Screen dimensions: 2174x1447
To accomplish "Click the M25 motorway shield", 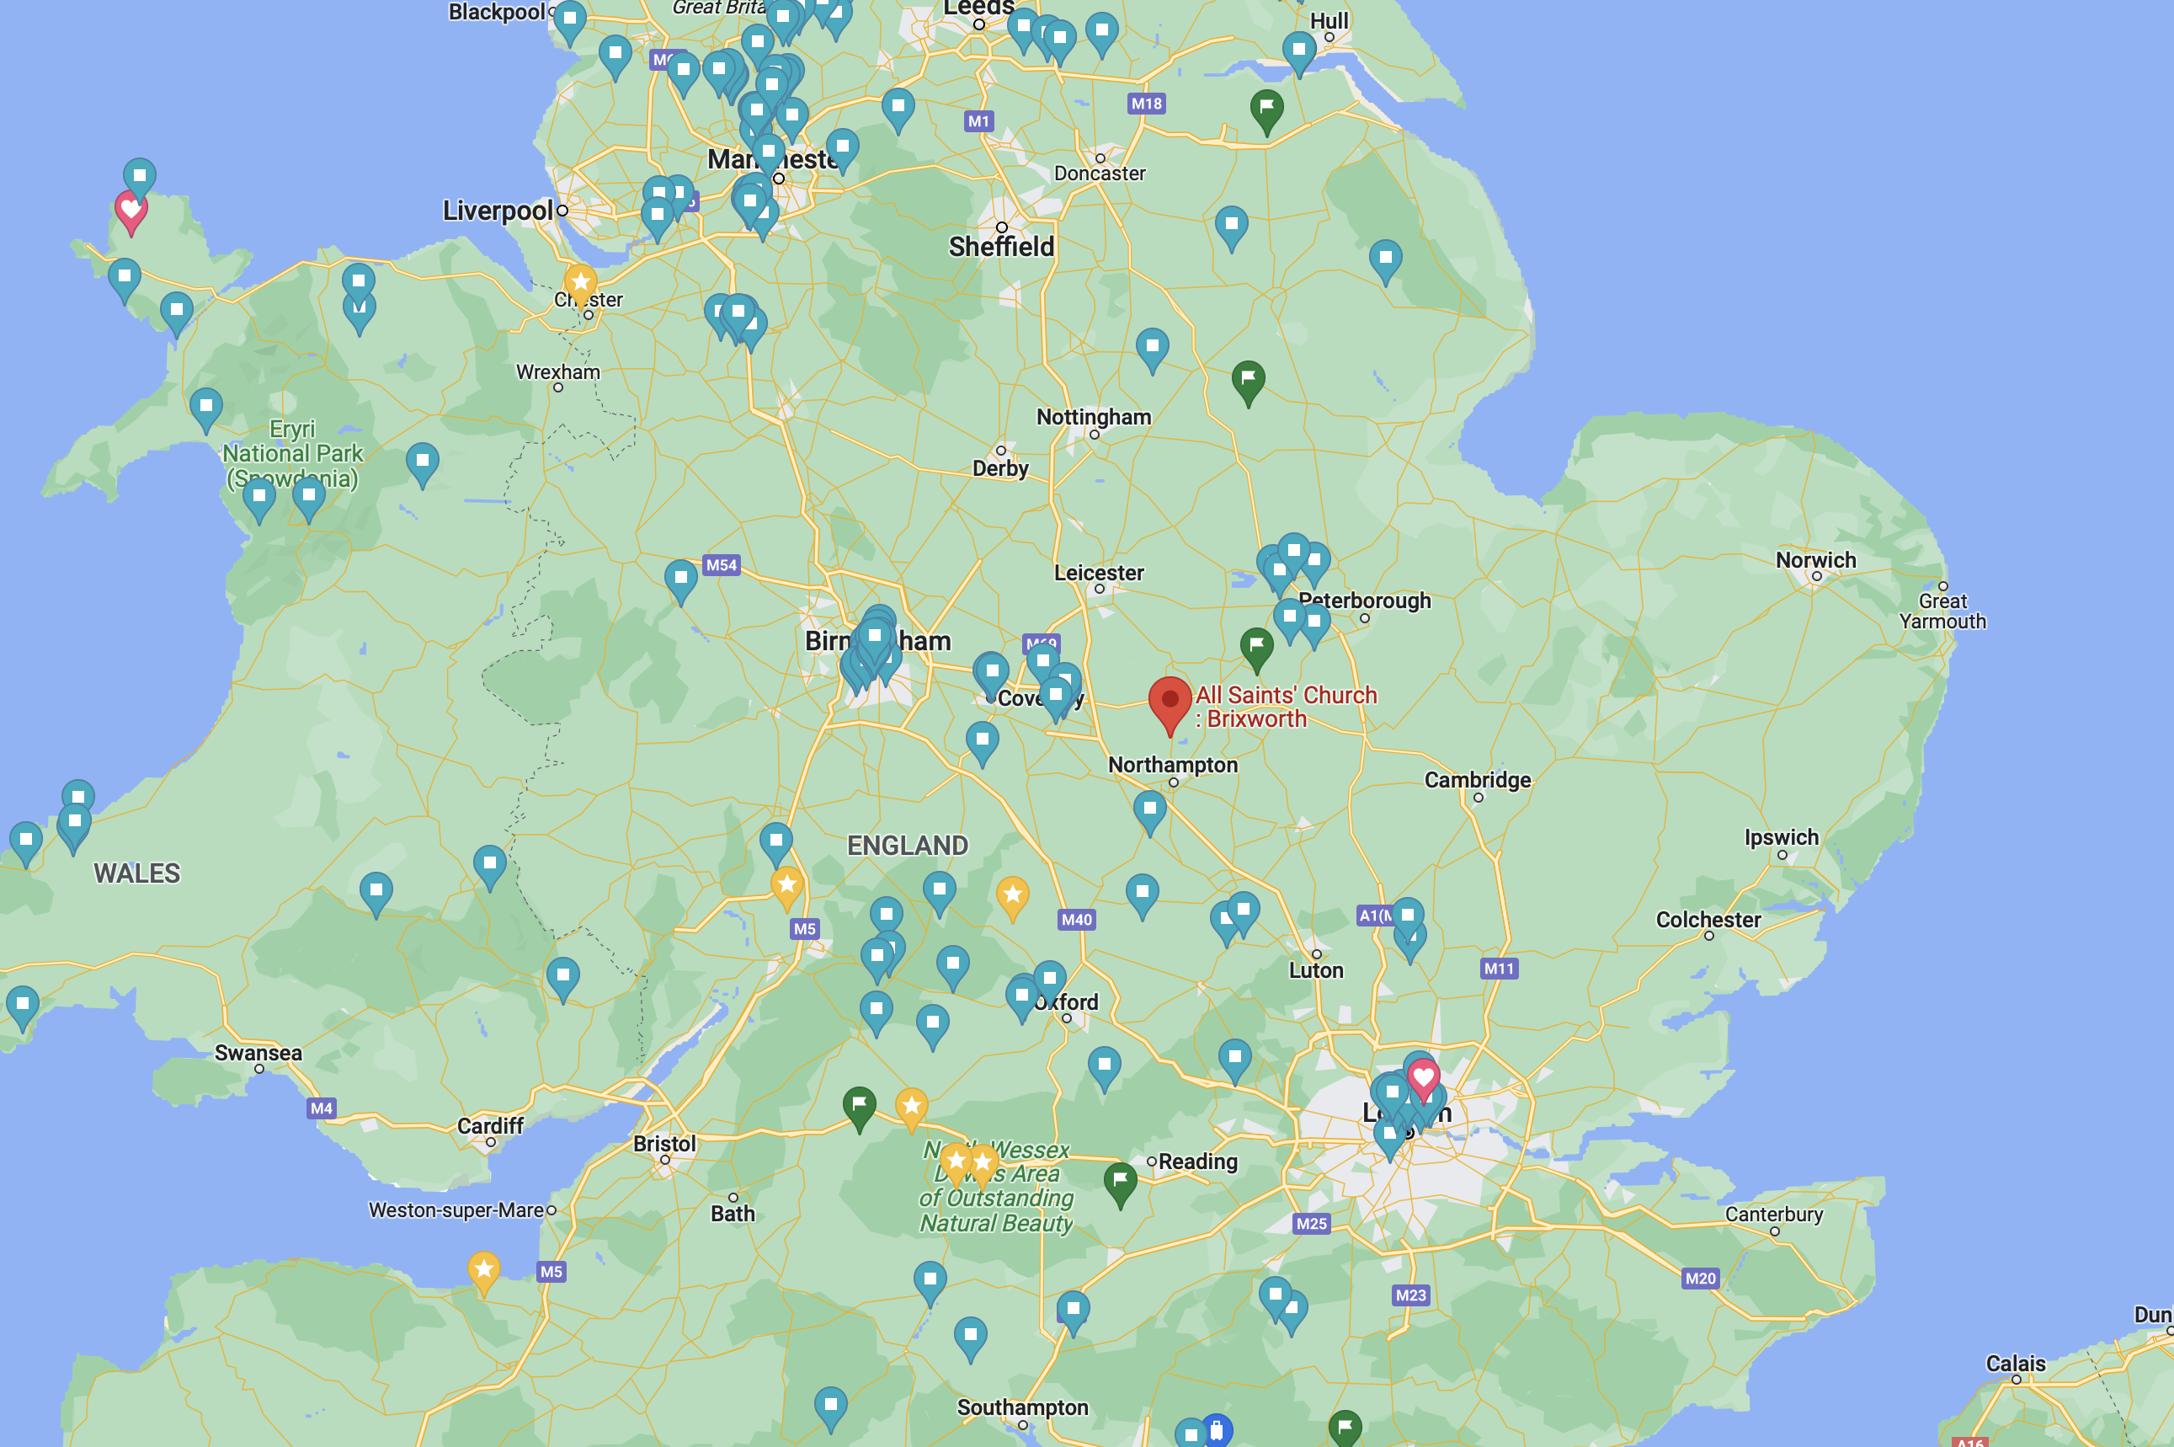I will pos(1311,1224).
